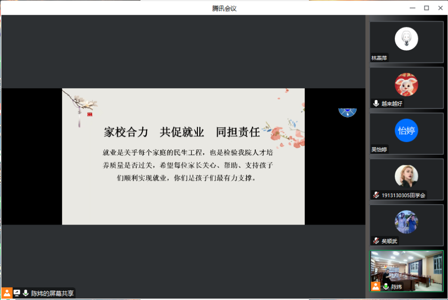Click the microphone icon beside 越来越好
The image size is (448, 300).
point(376,103)
